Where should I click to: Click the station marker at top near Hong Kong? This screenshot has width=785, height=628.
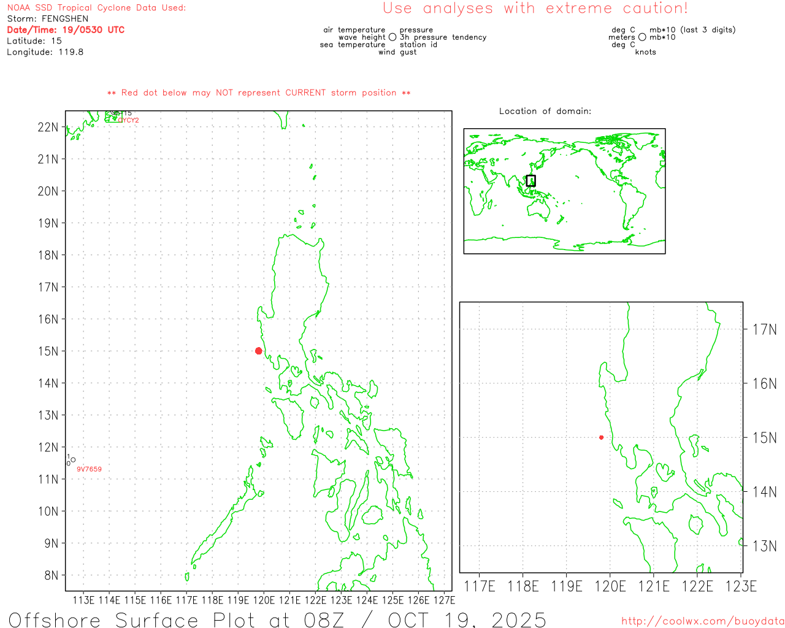[x=115, y=113]
